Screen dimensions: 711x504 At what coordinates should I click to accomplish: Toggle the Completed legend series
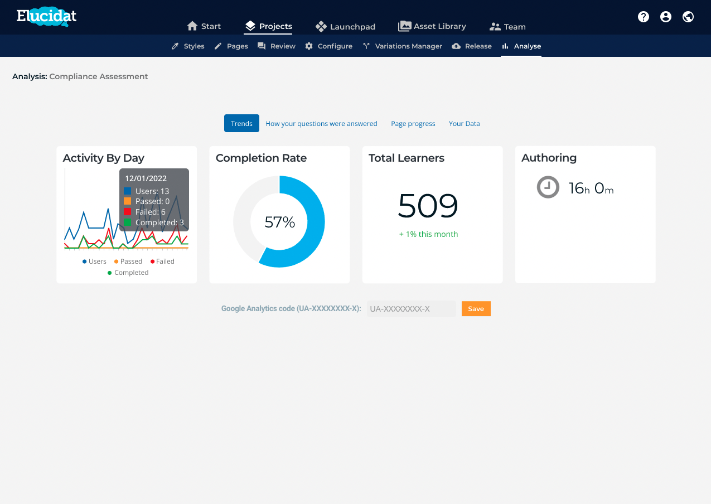(x=128, y=273)
